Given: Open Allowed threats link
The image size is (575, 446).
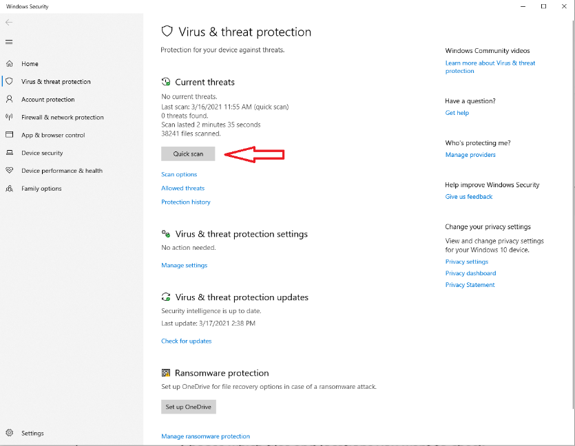Looking at the screenshot, I should click(182, 188).
